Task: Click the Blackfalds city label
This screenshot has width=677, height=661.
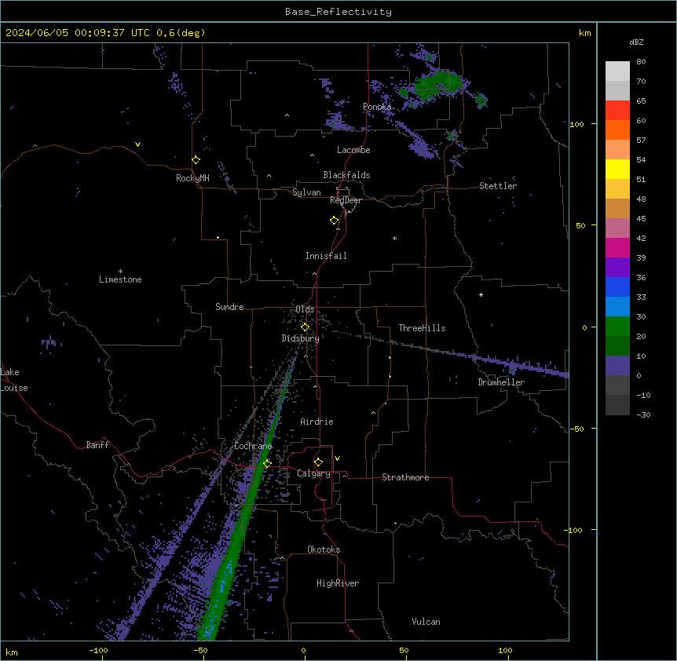Action: 346,175
